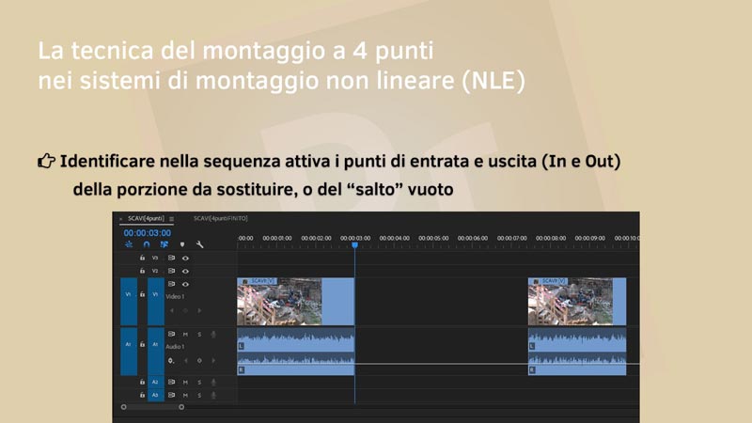752x423 pixels.
Task: Mute track A3 with M button
Action: click(x=185, y=395)
